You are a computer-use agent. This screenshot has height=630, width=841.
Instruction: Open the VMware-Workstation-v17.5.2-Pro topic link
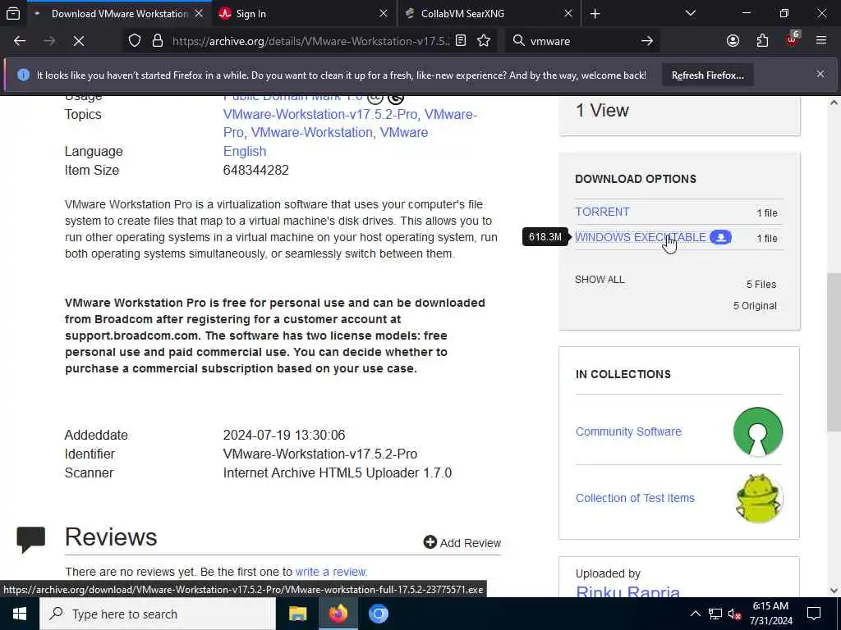320,114
